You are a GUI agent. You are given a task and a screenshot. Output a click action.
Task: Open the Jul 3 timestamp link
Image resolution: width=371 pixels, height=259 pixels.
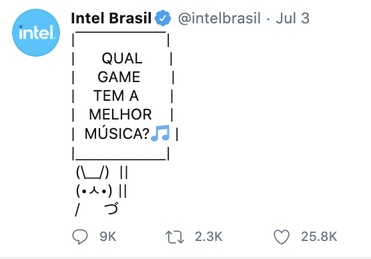click(293, 18)
